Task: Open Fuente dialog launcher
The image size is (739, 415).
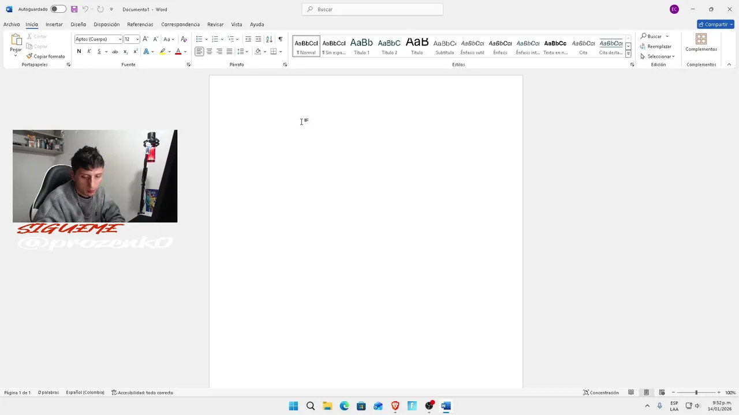Action: click(x=188, y=65)
